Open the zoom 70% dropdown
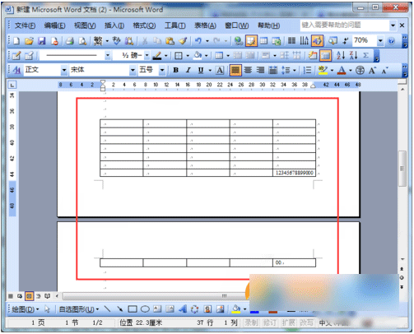The image size is (414, 334). [380, 41]
